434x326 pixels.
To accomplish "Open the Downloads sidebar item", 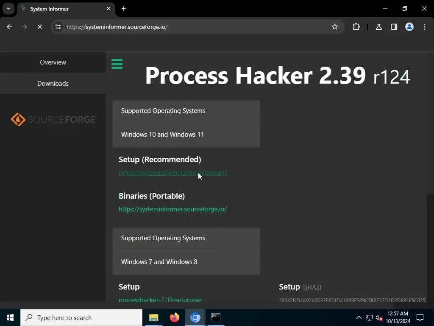I will click(53, 84).
